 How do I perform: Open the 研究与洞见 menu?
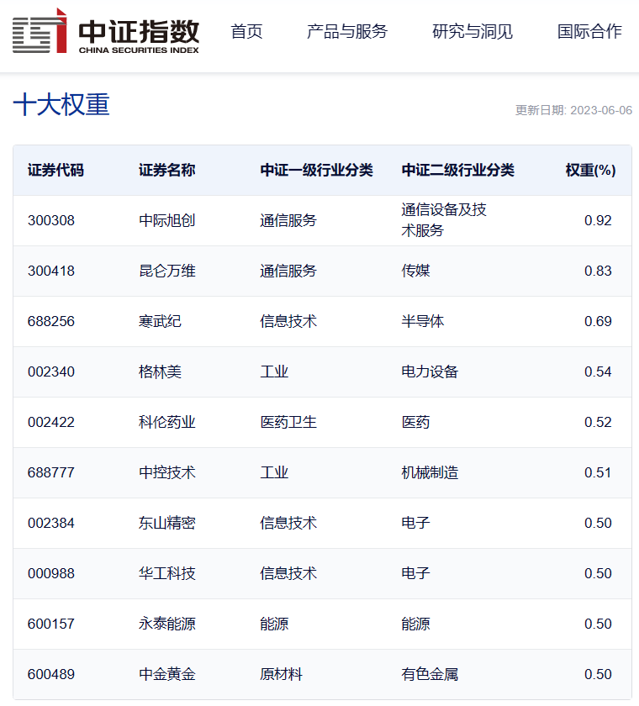point(473,32)
